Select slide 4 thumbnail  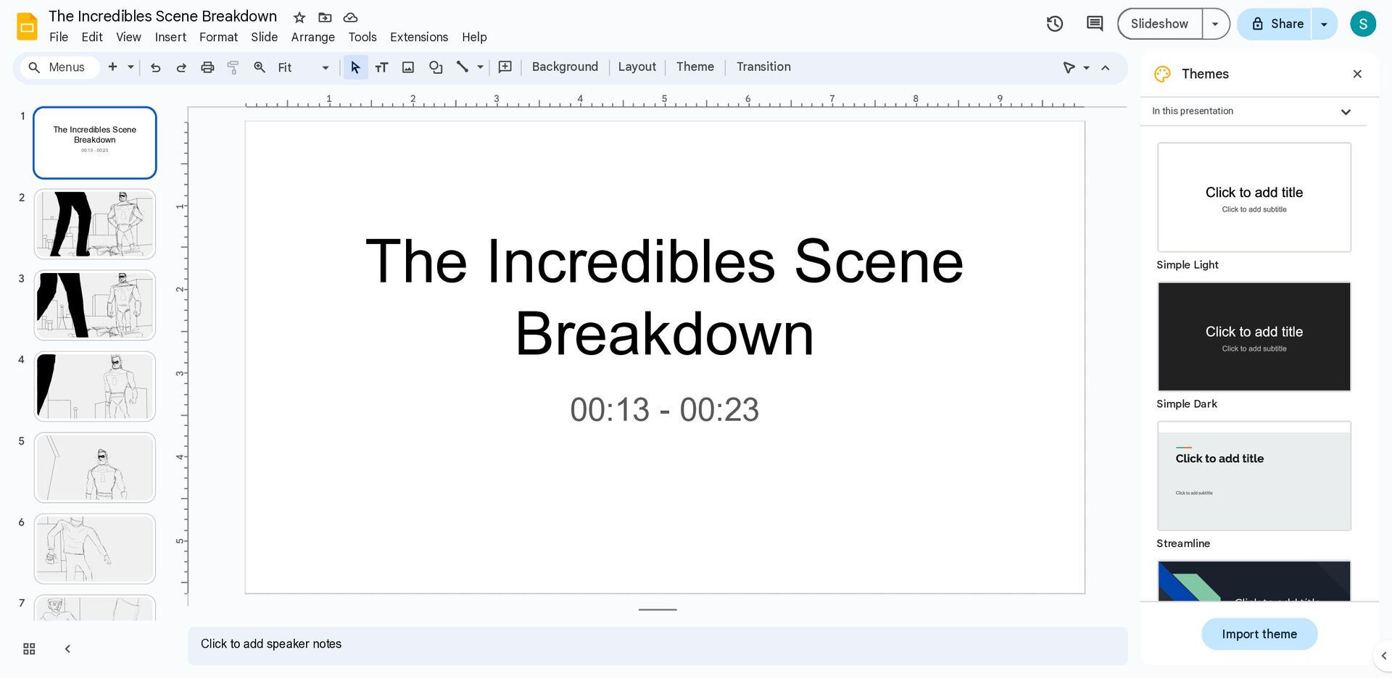(95, 386)
